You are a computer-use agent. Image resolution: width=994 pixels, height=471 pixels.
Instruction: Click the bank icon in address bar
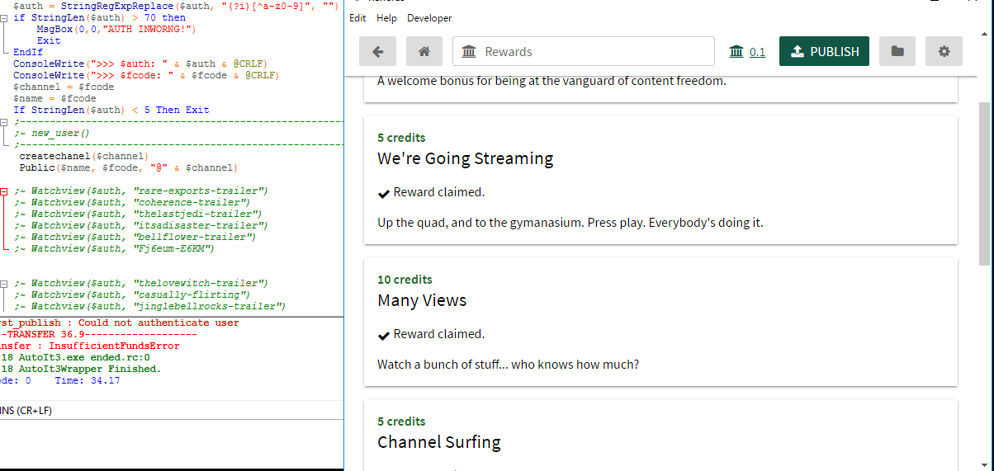click(x=470, y=52)
